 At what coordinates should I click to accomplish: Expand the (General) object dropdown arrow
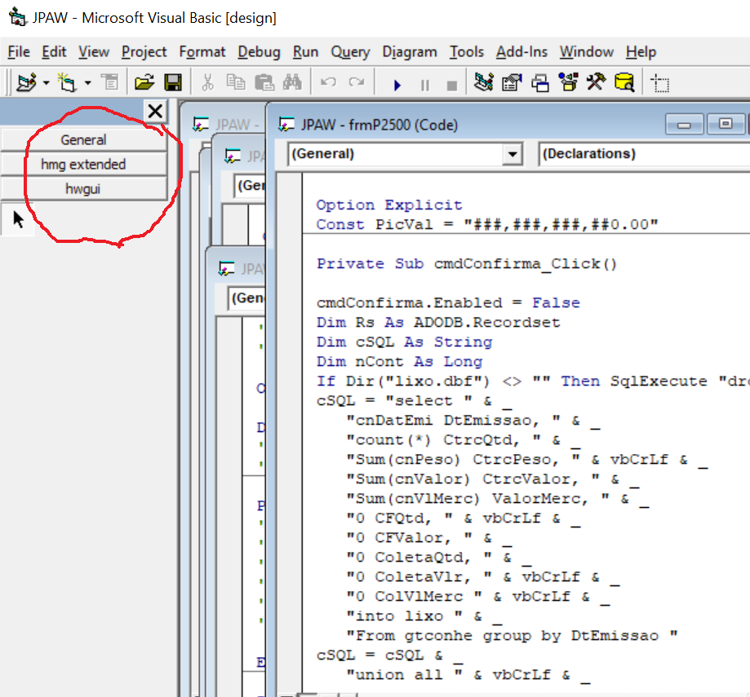pyautogui.click(x=512, y=154)
